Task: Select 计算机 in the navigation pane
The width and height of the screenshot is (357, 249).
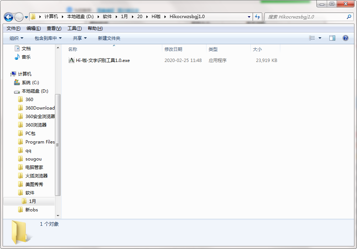Action: coord(25,74)
